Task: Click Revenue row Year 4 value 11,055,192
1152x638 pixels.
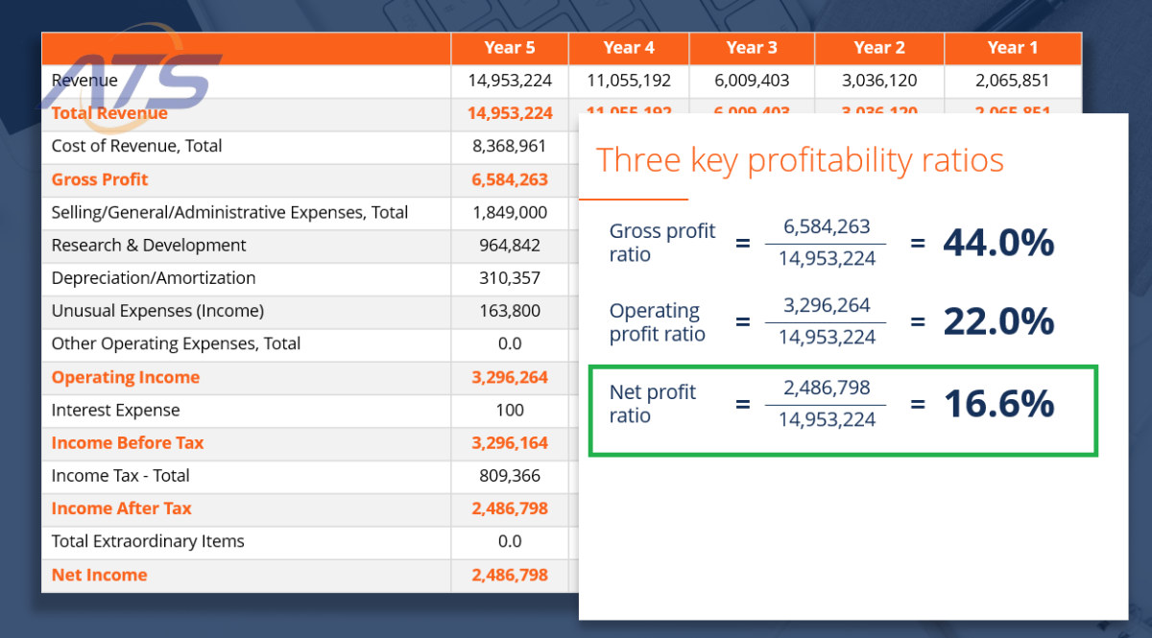Action: [x=629, y=81]
